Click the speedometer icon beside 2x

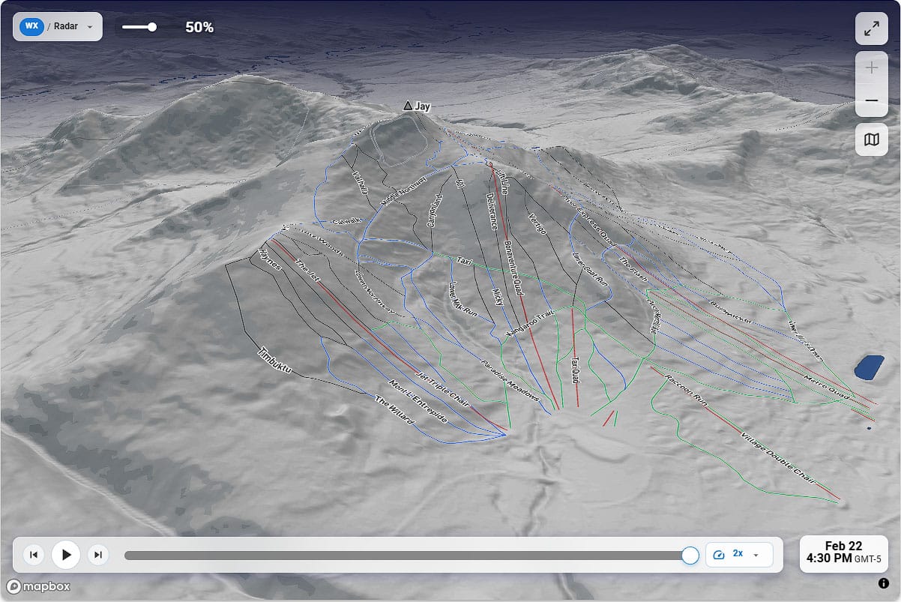pos(718,555)
